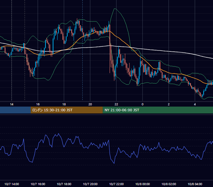Click the 10/8 04:00 time label
This screenshot has width=213, height=187.
tap(195, 184)
